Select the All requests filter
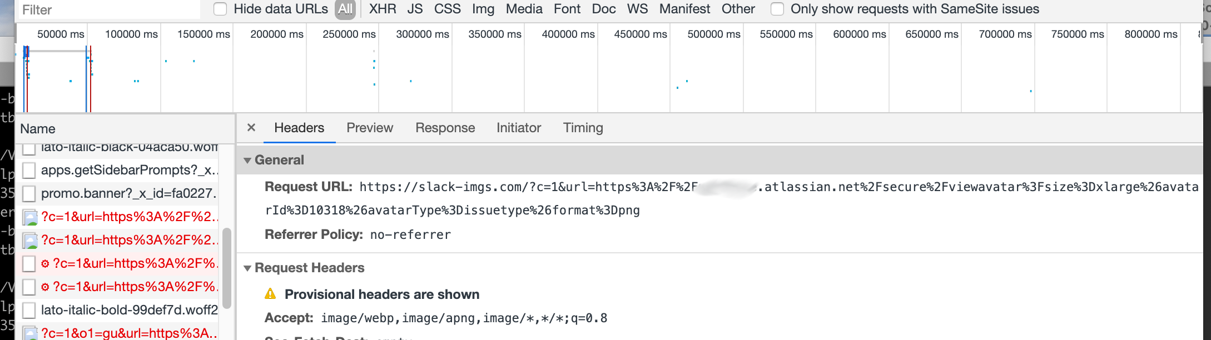The image size is (1211, 340). (x=345, y=9)
